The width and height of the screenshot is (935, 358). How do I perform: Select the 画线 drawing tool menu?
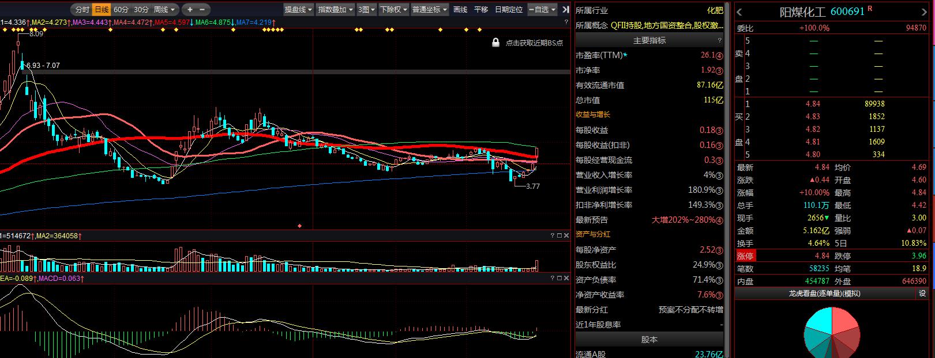(460, 10)
